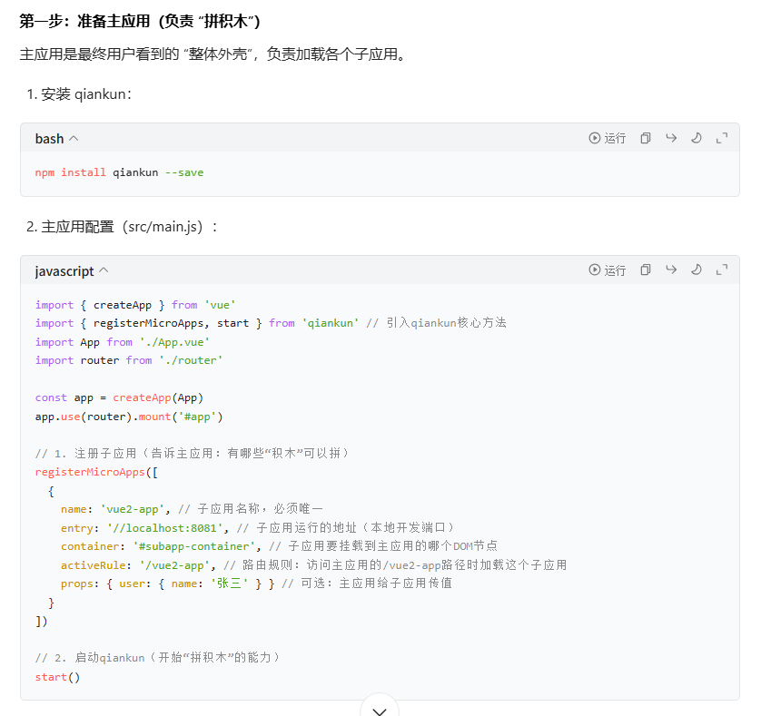
Task: Click the play circle icon beside javascript 运行
Action: (595, 270)
